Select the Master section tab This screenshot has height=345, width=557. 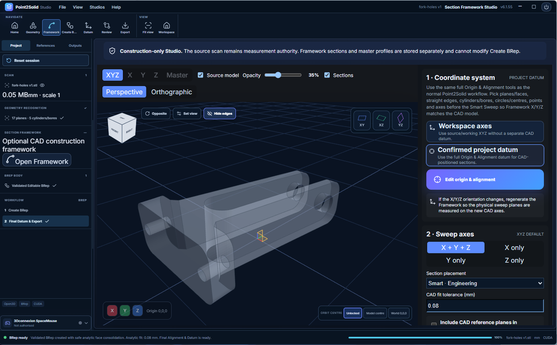[x=177, y=75]
